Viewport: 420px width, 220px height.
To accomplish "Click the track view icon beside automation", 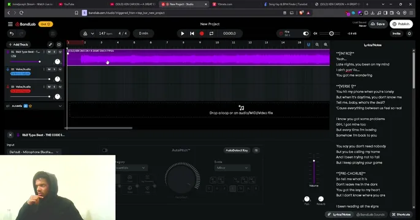I will 59,45.
